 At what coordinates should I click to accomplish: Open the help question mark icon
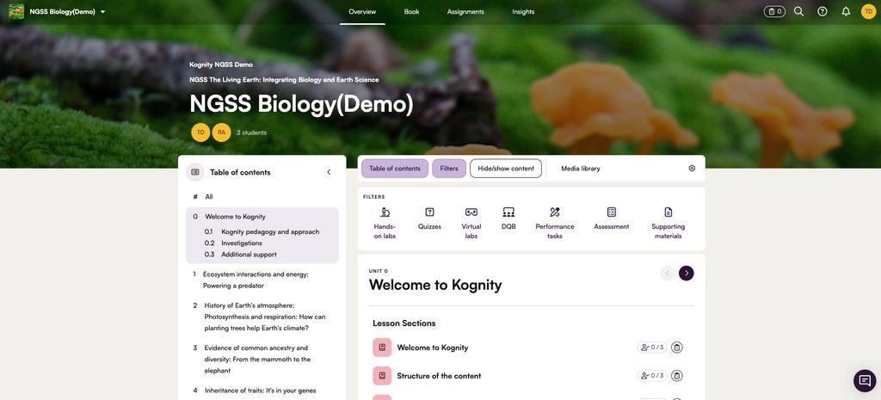coord(822,11)
